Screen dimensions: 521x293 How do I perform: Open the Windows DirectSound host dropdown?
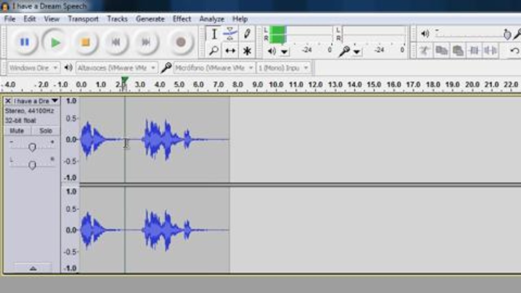[34, 68]
